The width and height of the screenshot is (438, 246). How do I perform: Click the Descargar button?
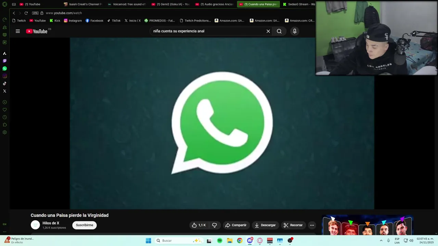[265, 225]
